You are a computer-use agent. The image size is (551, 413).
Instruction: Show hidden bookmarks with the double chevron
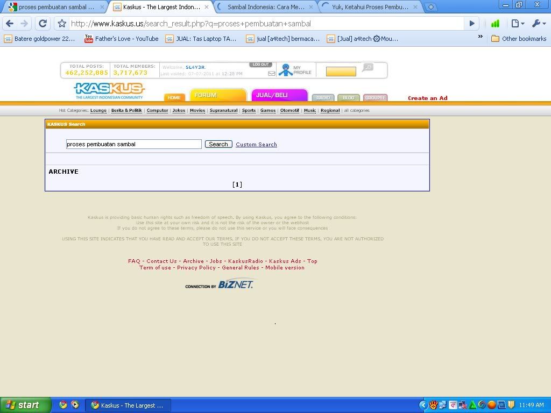tap(481, 37)
